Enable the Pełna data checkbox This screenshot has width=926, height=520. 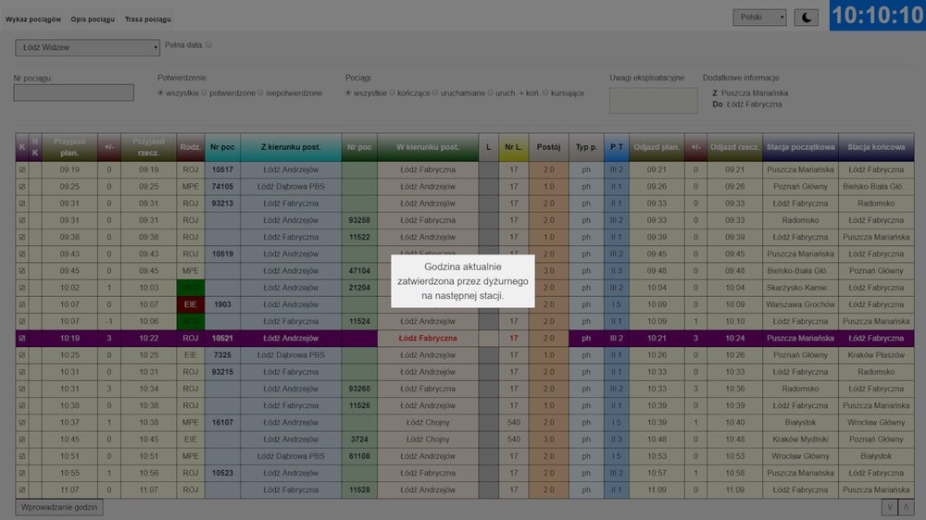pos(209,44)
